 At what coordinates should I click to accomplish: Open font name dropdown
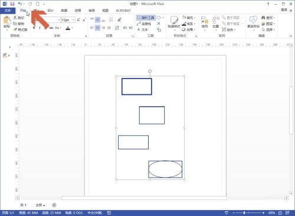59,20
